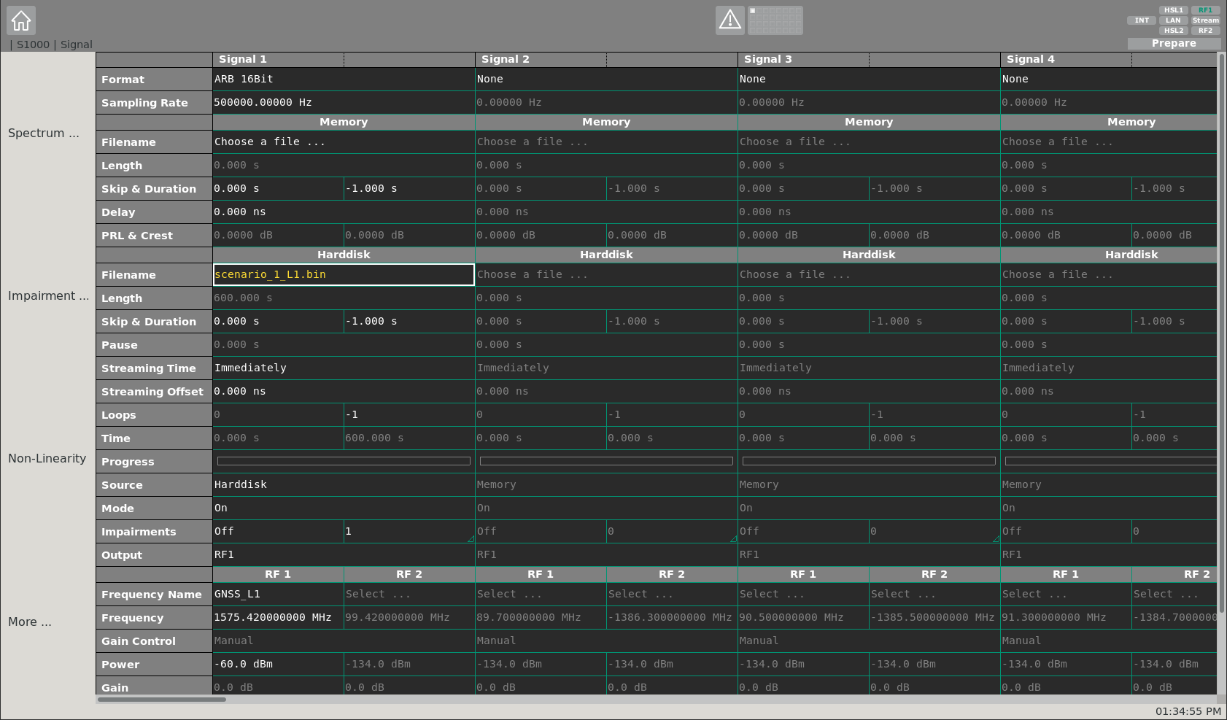
Task: Click the green RF1 status indicator
Action: pyautogui.click(x=1205, y=10)
